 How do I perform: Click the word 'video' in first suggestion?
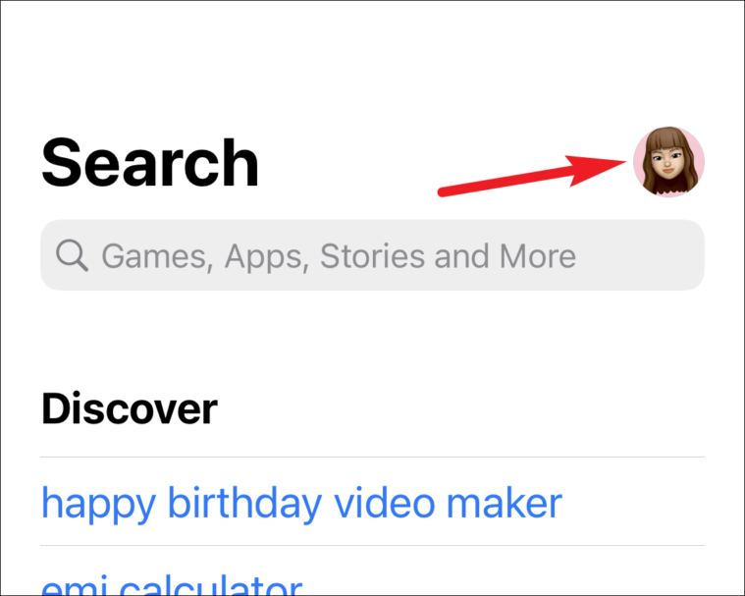point(385,502)
